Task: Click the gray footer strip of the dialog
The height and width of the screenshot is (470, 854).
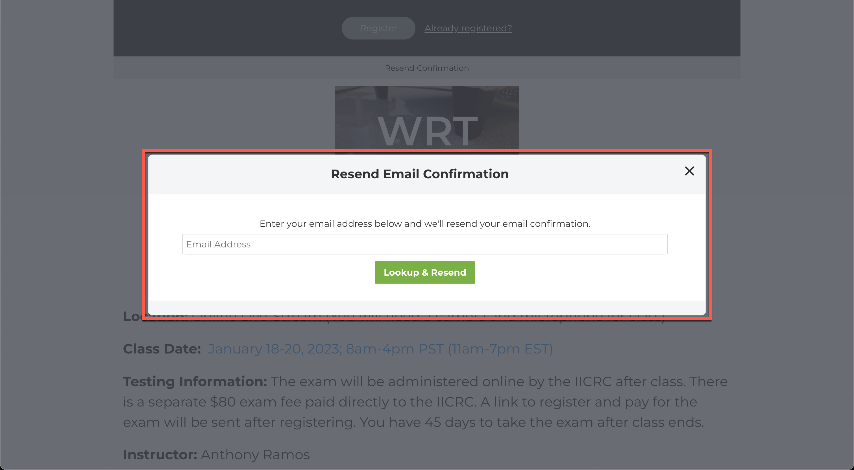Action: (x=426, y=308)
